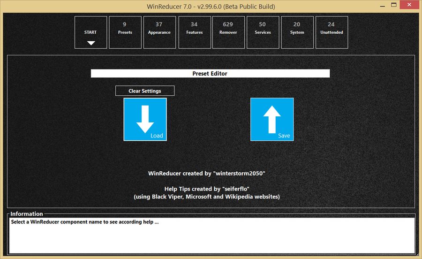
Task: Open the START tab
Action: click(90, 32)
